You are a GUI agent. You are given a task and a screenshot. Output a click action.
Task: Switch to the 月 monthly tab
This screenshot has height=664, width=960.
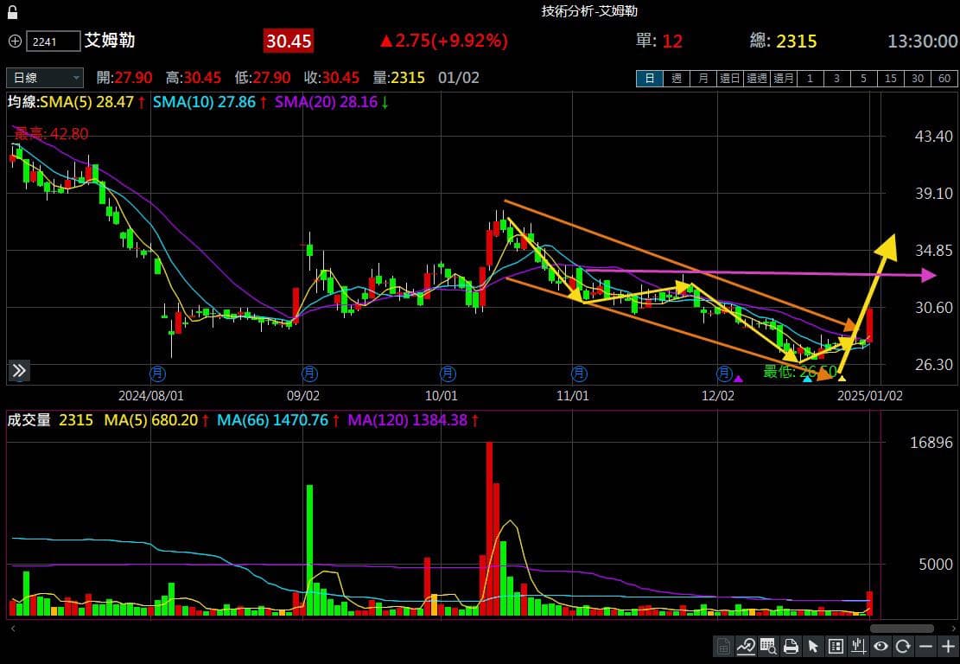[x=703, y=79]
